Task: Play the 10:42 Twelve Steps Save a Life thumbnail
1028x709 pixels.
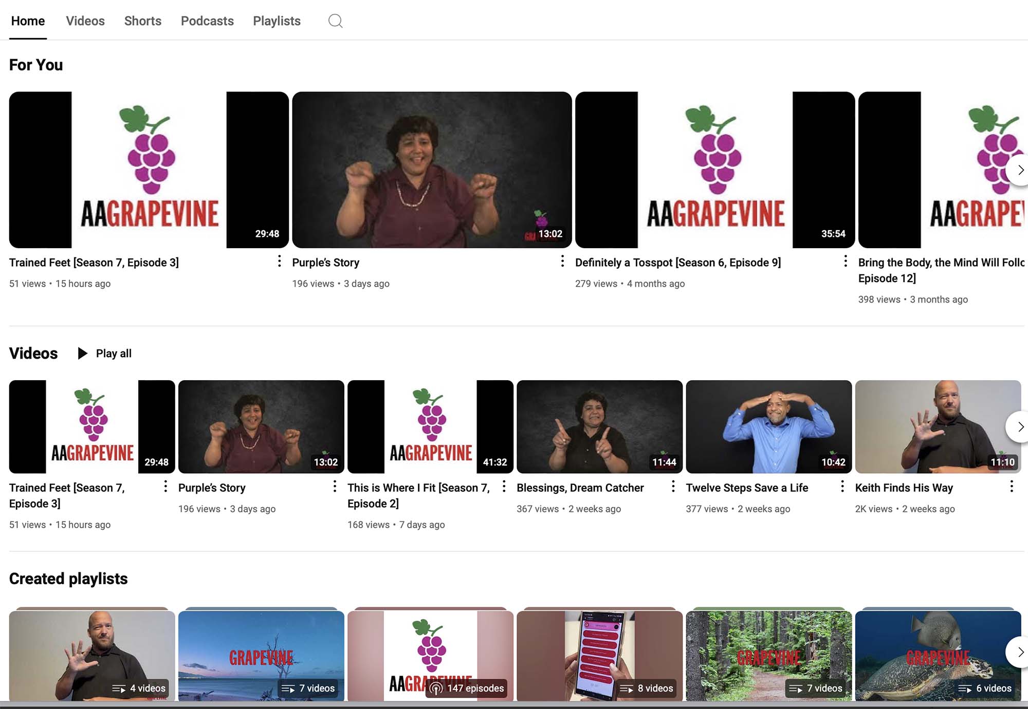Action: point(768,426)
